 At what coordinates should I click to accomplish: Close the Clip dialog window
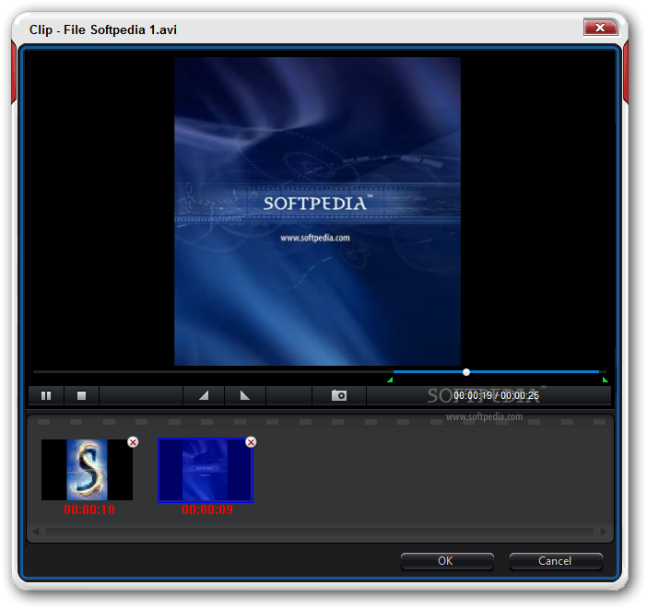coord(600,28)
